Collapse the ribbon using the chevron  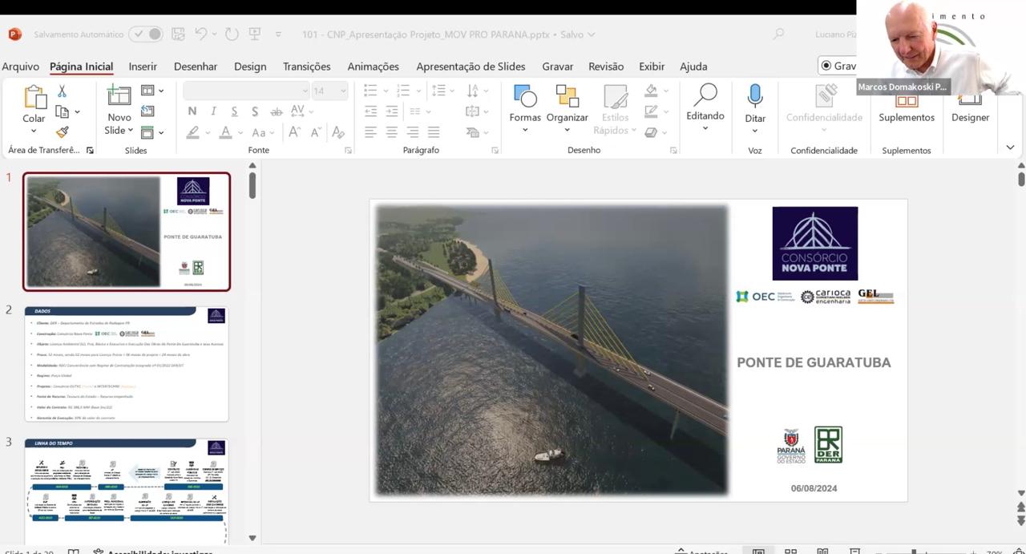[1010, 148]
